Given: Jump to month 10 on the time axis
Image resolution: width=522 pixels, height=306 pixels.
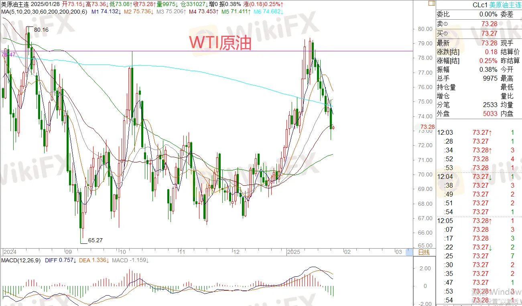Looking at the screenshot, I should (124, 252).
